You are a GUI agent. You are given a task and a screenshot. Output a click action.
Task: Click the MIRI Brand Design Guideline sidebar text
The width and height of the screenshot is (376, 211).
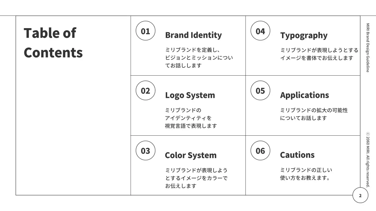click(367, 48)
